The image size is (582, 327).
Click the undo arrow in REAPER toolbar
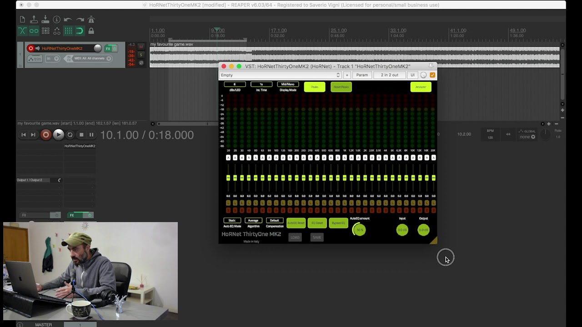click(x=68, y=20)
